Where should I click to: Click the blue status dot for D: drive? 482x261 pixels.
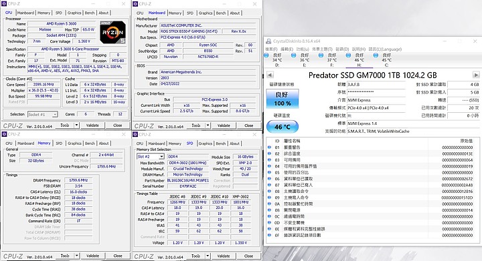pos(266,55)
